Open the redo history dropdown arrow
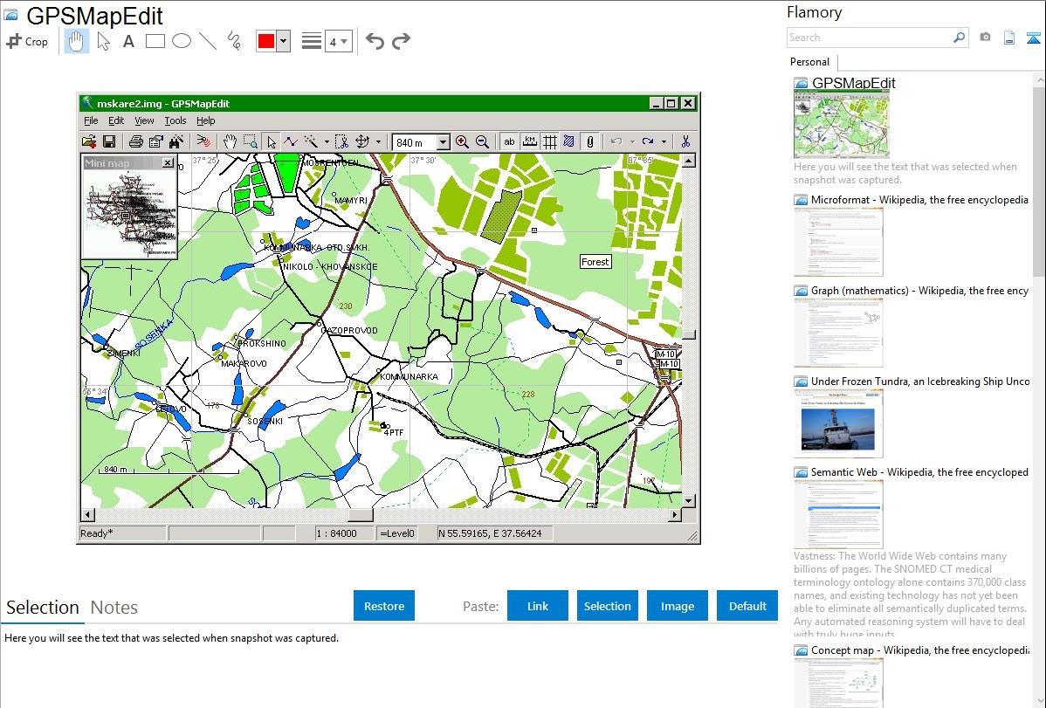The height and width of the screenshot is (708, 1046). (664, 141)
